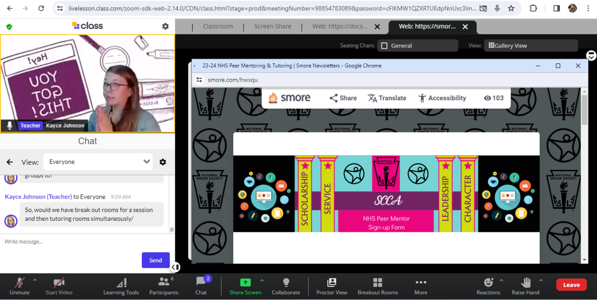Viewport: 597px width, 300px height.
Task: Click the microphone permission icon in the address bar
Action: point(497,8)
